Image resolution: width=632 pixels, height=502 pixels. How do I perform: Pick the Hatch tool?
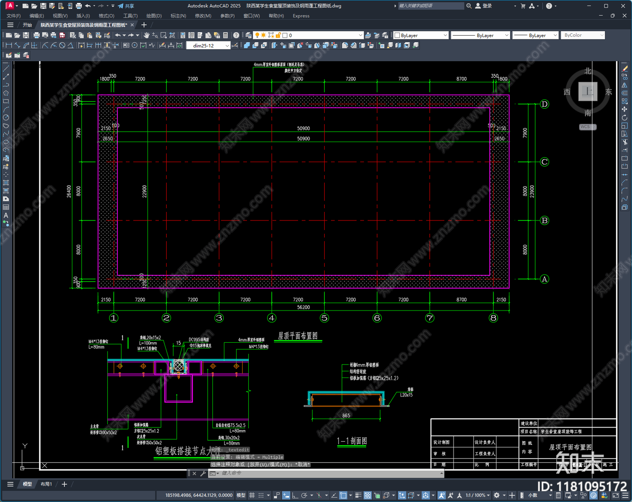coord(6,183)
